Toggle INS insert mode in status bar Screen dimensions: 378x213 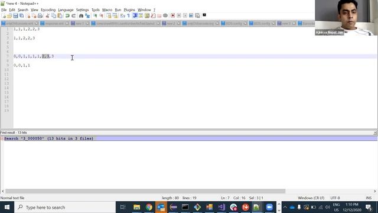click(369, 198)
